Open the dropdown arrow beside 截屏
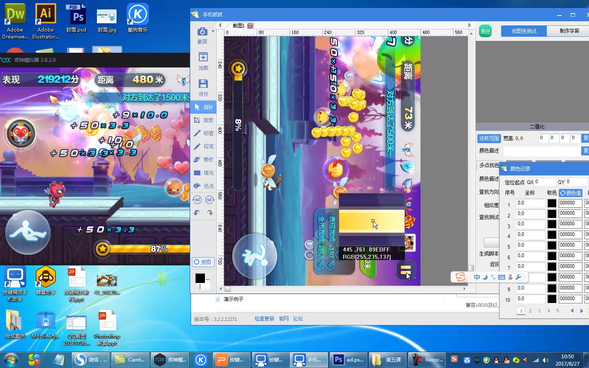Viewport: 589px width, 368px height. [x=213, y=31]
